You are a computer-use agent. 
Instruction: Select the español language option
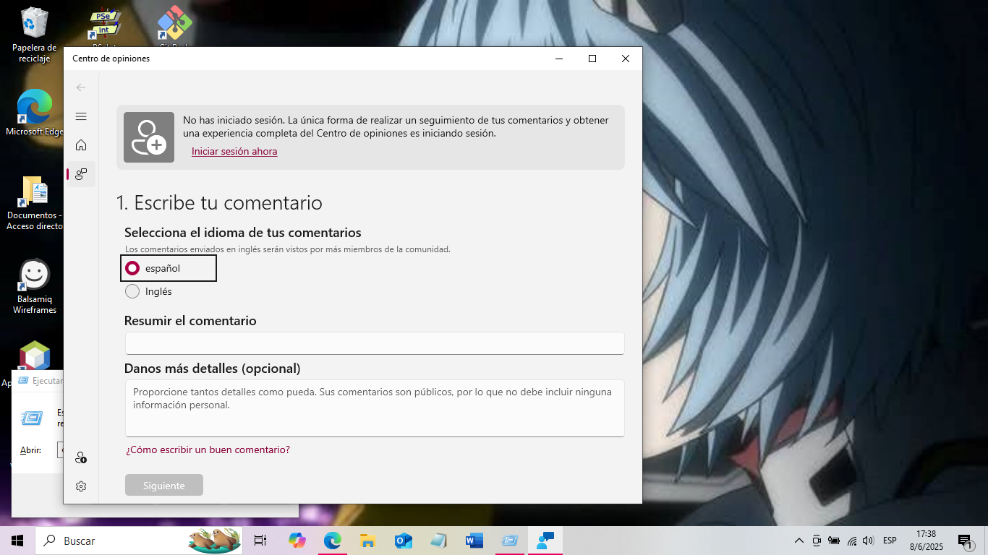(x=169, y=268)
